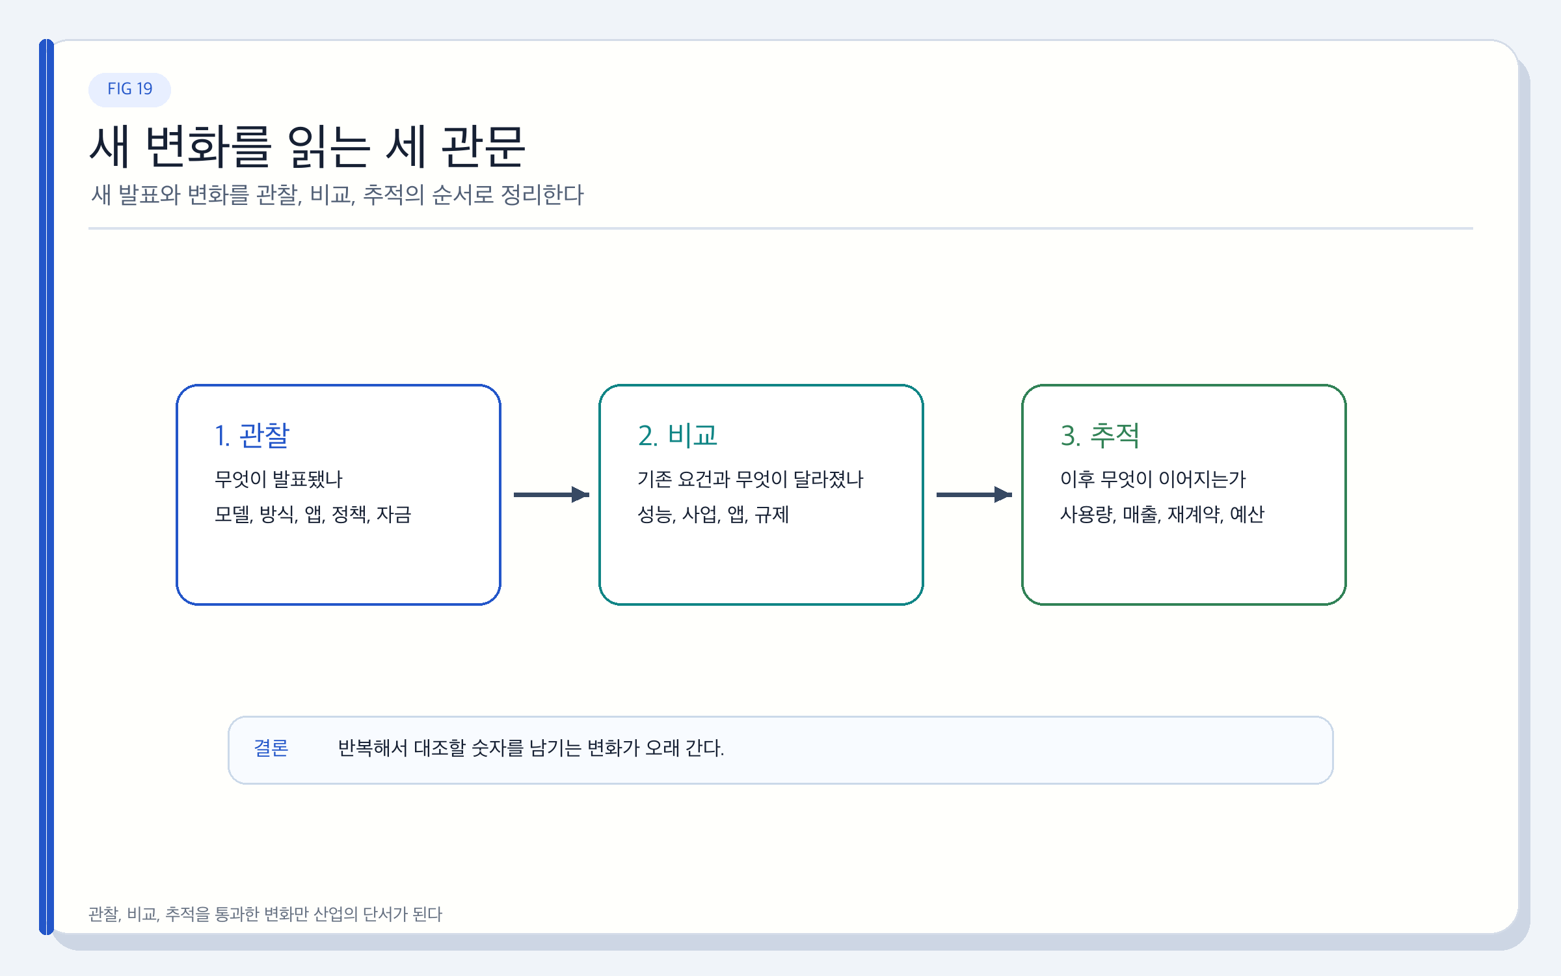Click the subtitle about 관찰, 비교, 추적 순서
The width and height of the screenshot is (1561, 976).
337,195
